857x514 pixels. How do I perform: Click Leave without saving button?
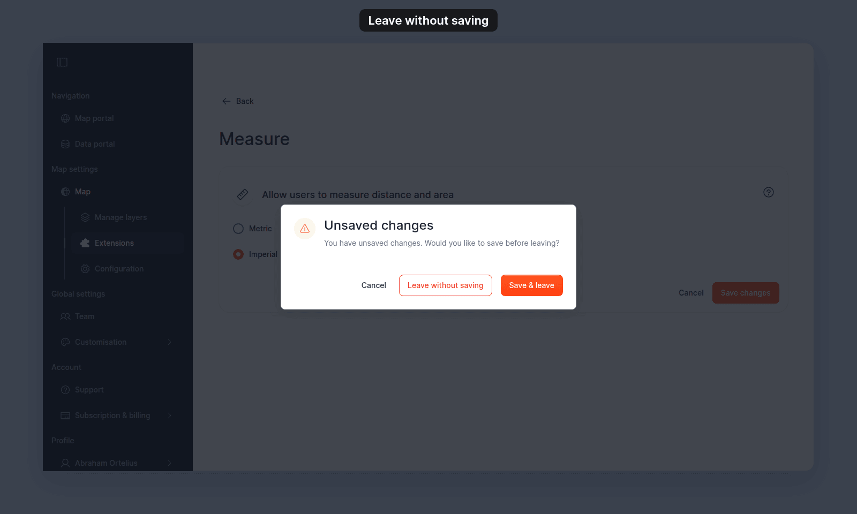point(446,285)
